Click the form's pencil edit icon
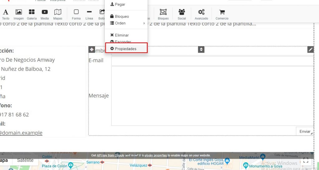 tap(310, 50)
